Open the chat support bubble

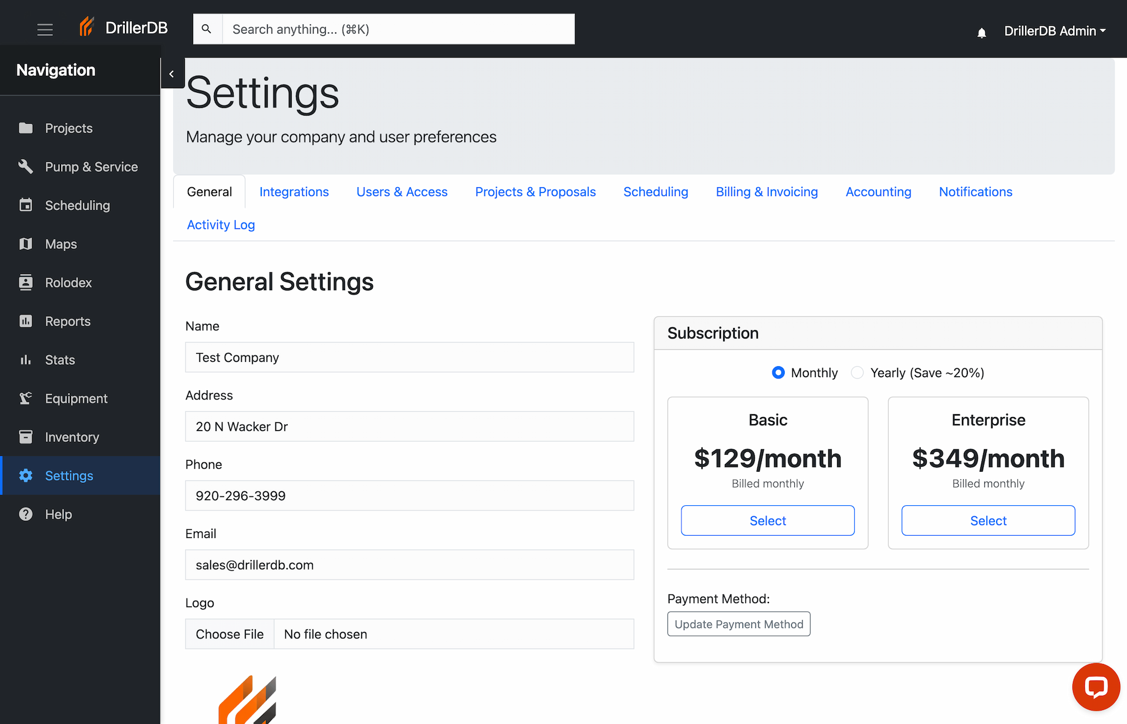(1096, 686)
